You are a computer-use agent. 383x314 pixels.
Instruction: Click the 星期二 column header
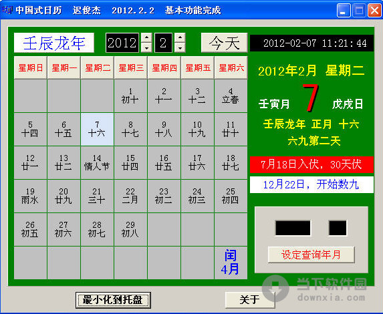coord(97,67)
